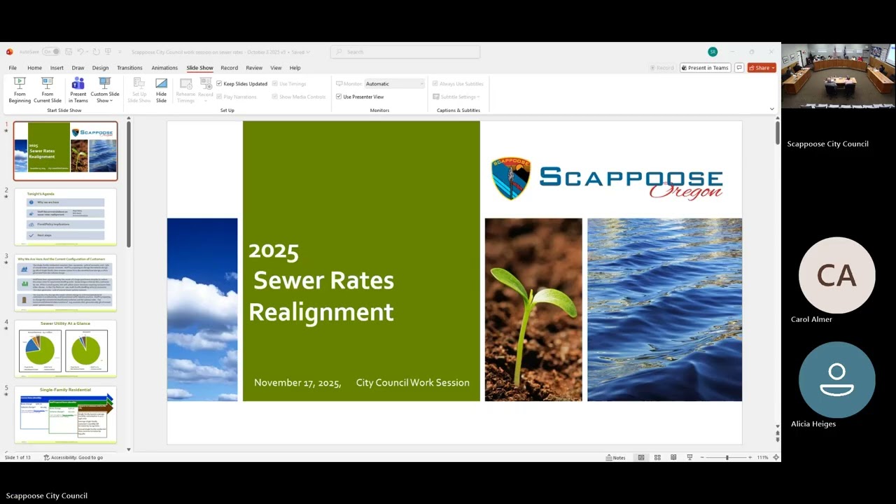This screenshot has height=504, width=896.
Task: Click the Undo icon
Action: tap(80, 52)
